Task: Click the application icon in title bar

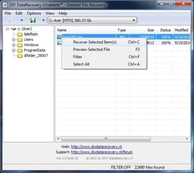Action: [5, 5]
